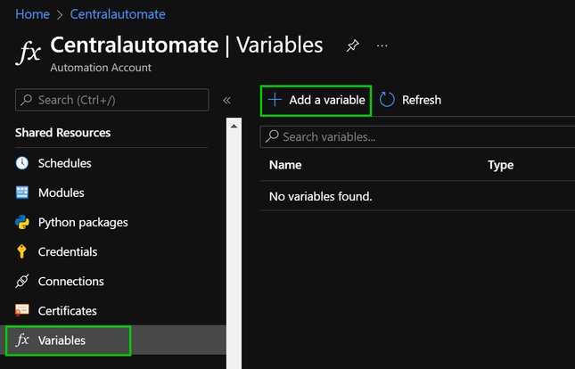Go to Home breadcrumb link
575x369 pixels.
[32, 14]
